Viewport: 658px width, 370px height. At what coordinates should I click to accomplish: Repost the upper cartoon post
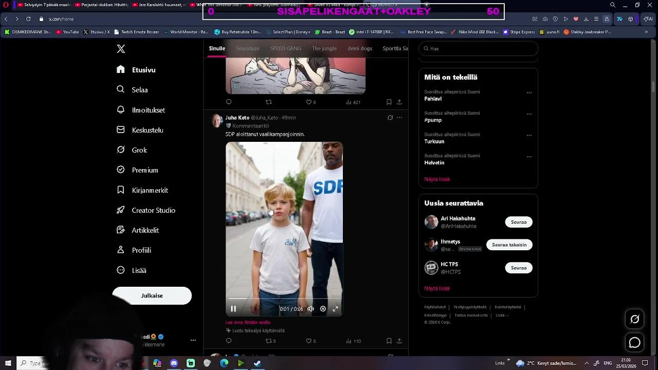268,102
